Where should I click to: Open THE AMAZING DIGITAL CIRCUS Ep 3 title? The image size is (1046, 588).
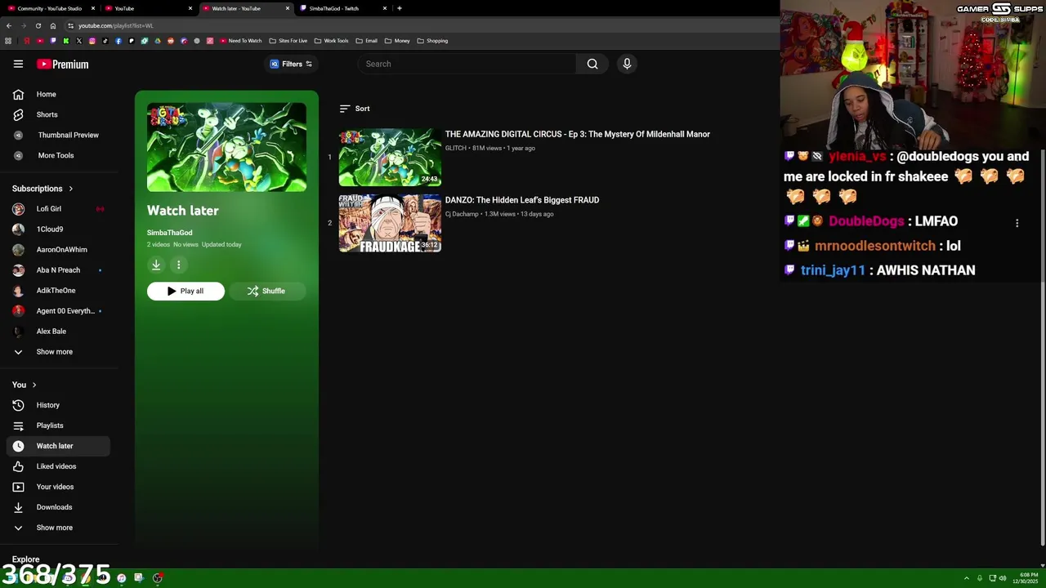[x=577, y=134]
